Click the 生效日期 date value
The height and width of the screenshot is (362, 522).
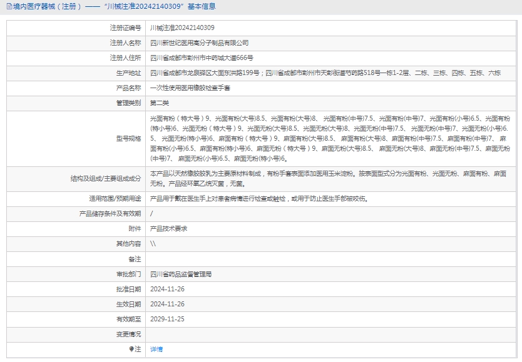click(x=167, y=304)
